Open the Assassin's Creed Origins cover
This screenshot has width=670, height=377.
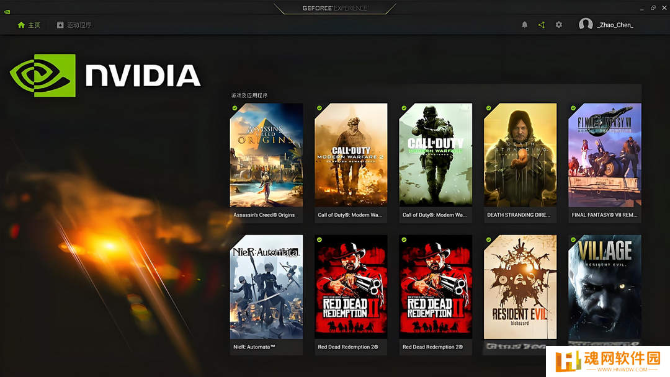[266, 155]
